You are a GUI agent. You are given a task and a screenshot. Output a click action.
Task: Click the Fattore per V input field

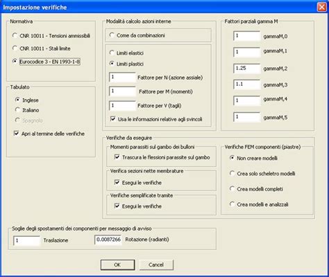point(122,105)
